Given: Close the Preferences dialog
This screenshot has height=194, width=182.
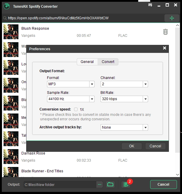Looking at the screenshot, I should click(x=164, y=48).
